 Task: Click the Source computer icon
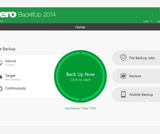(1, 63)
